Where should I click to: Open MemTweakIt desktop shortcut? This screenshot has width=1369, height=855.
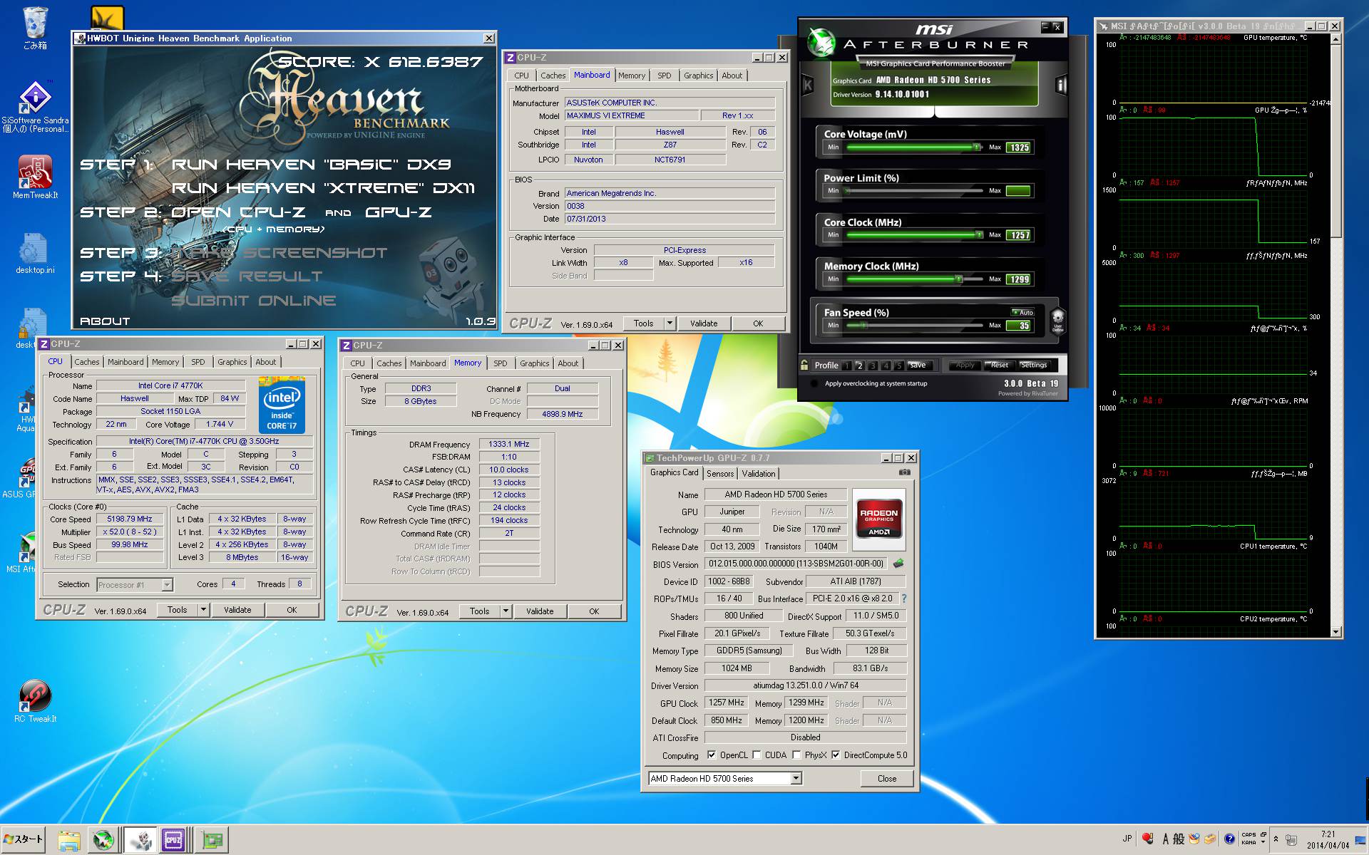(x=35, y=177)
